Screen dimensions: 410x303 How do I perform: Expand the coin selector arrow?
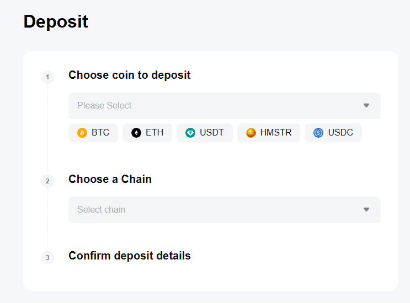[x=366, y=106]
